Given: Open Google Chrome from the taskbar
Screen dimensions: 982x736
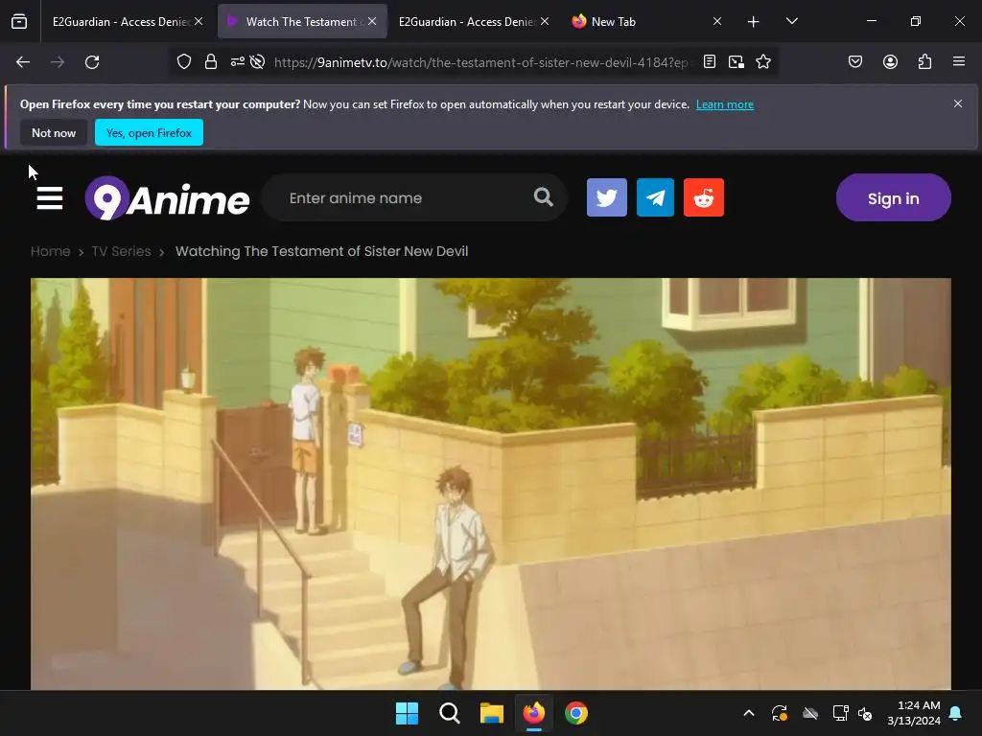Looking at the screenshot, I should [576, 713].
